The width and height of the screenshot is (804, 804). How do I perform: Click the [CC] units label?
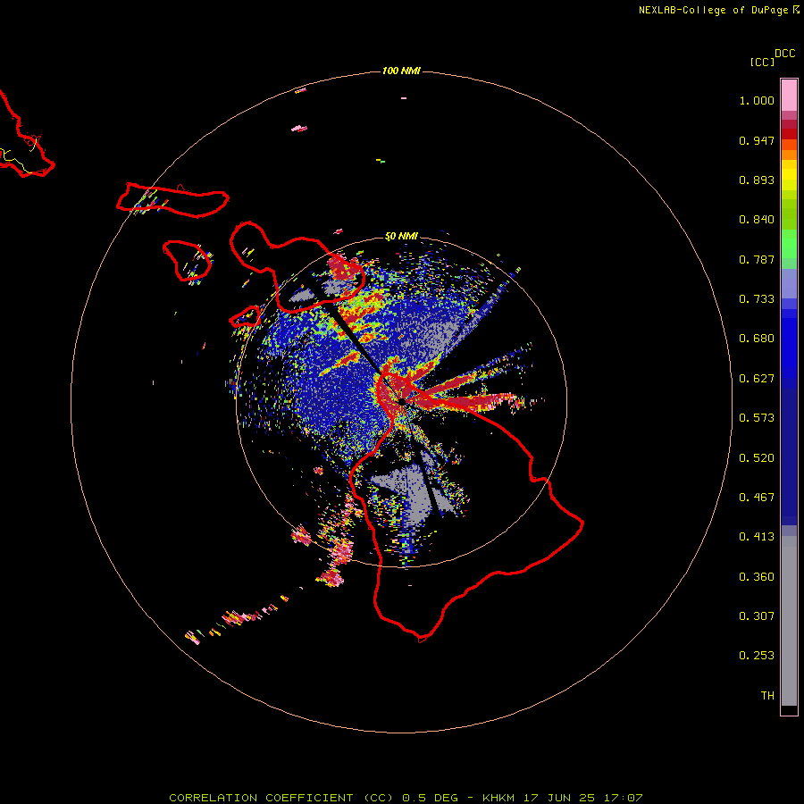[x=762, y=62]
